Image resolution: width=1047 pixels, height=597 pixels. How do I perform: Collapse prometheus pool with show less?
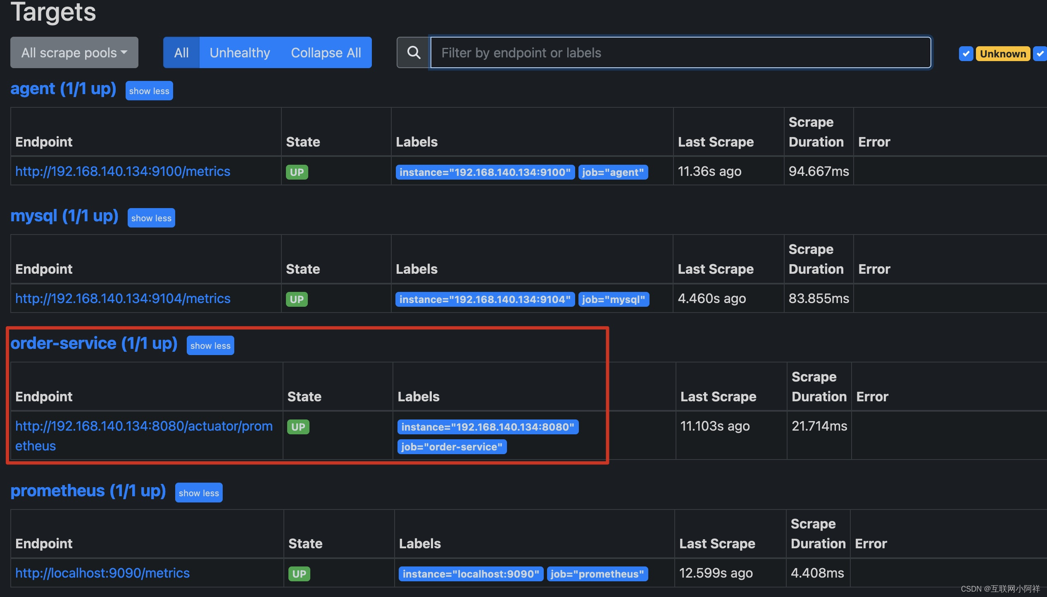[199, 493]
